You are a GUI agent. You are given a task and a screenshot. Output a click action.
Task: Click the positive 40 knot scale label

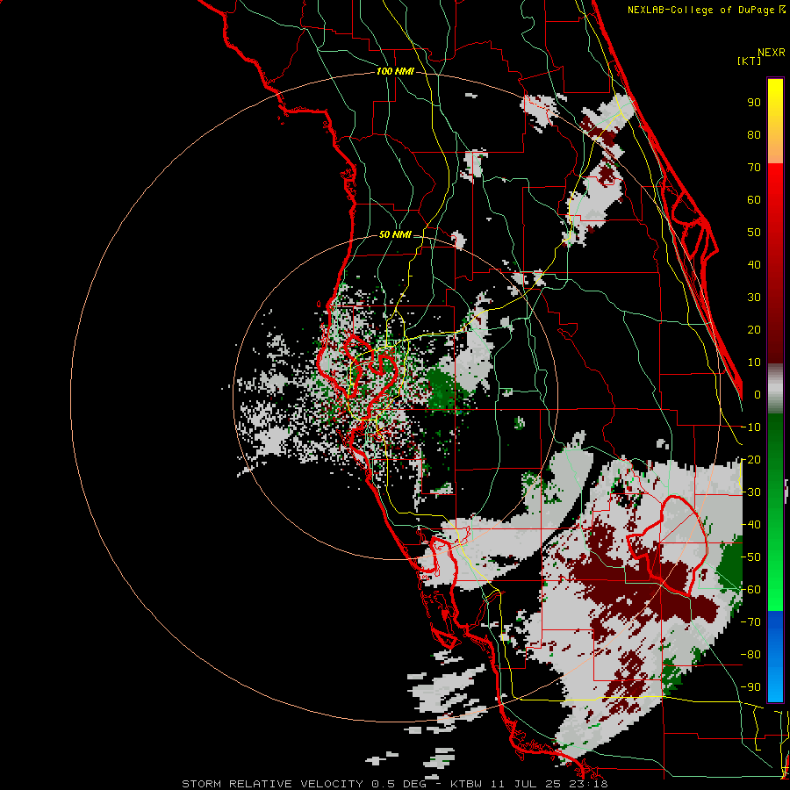(x=754, y=265)
